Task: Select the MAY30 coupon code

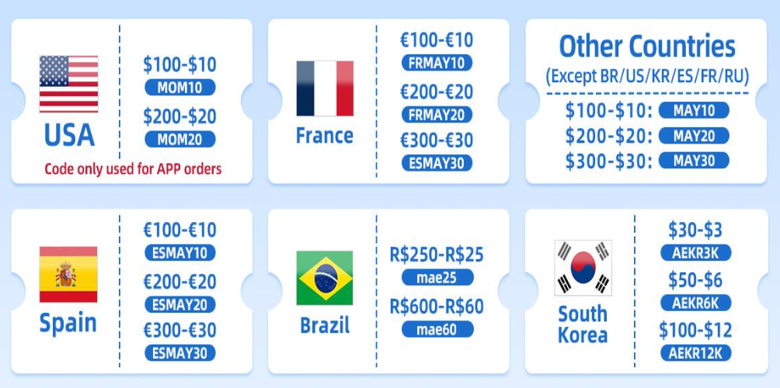Action: [x=694, y=161]
